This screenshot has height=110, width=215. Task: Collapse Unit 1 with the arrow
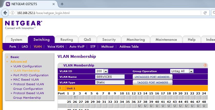(60, 88)
